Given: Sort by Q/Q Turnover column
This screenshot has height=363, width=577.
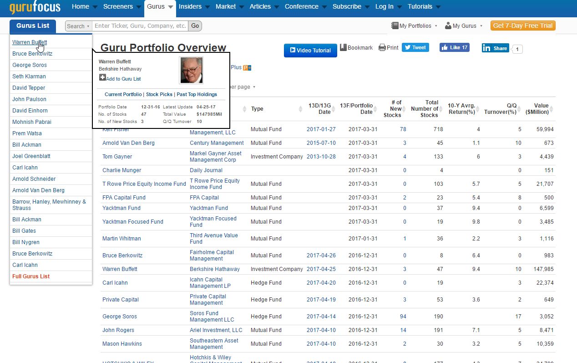Looking at the screenshot, I should click(x=501, y=109).
